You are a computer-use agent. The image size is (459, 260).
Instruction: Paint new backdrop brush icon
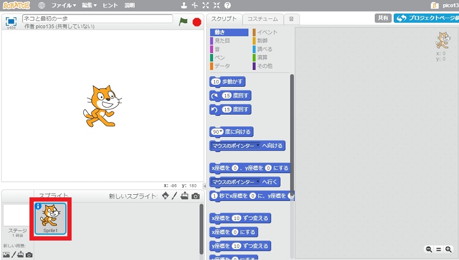coord(14,254)
